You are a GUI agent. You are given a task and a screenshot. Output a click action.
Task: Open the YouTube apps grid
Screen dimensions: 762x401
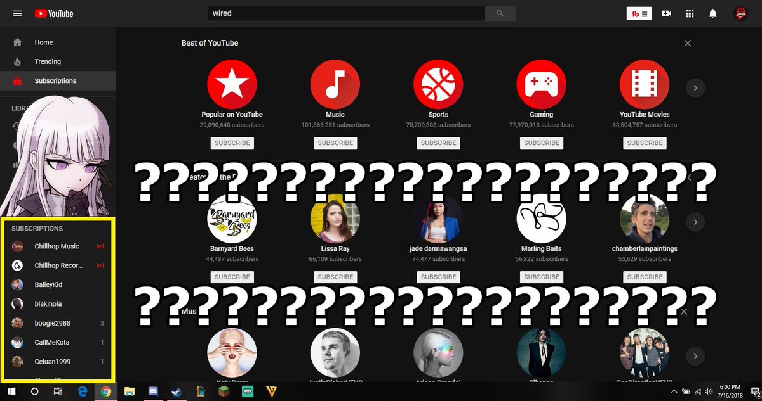[690, 13]
